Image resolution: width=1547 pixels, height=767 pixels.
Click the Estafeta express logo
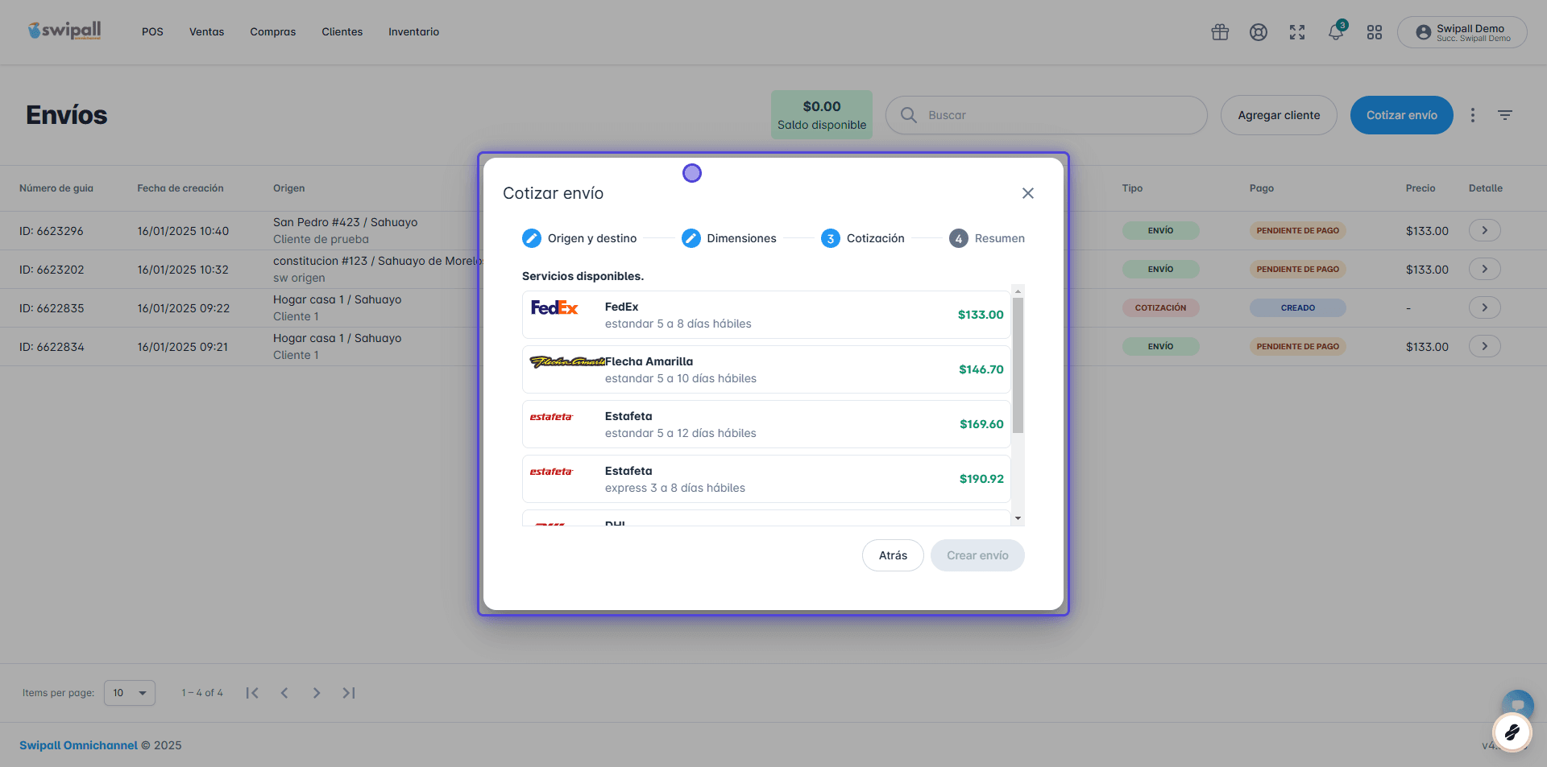pos(552,472)
